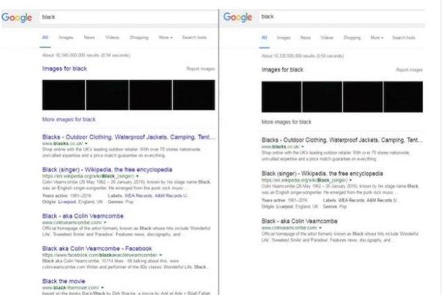Open fourth black image thumbnail in left window
This screenshot has width=442, height=295.
194,95
